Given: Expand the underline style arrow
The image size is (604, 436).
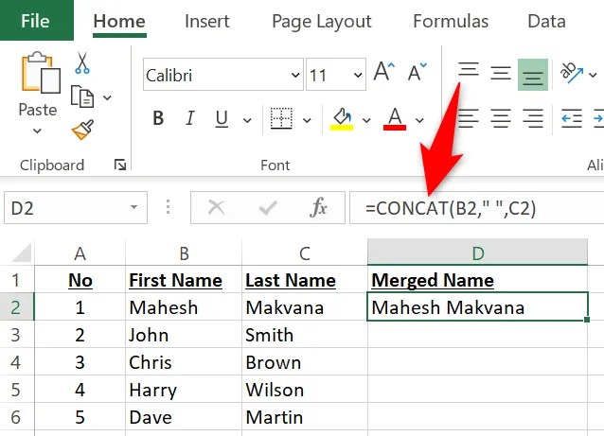Looking at the screenshot, I should pos(247,120).
